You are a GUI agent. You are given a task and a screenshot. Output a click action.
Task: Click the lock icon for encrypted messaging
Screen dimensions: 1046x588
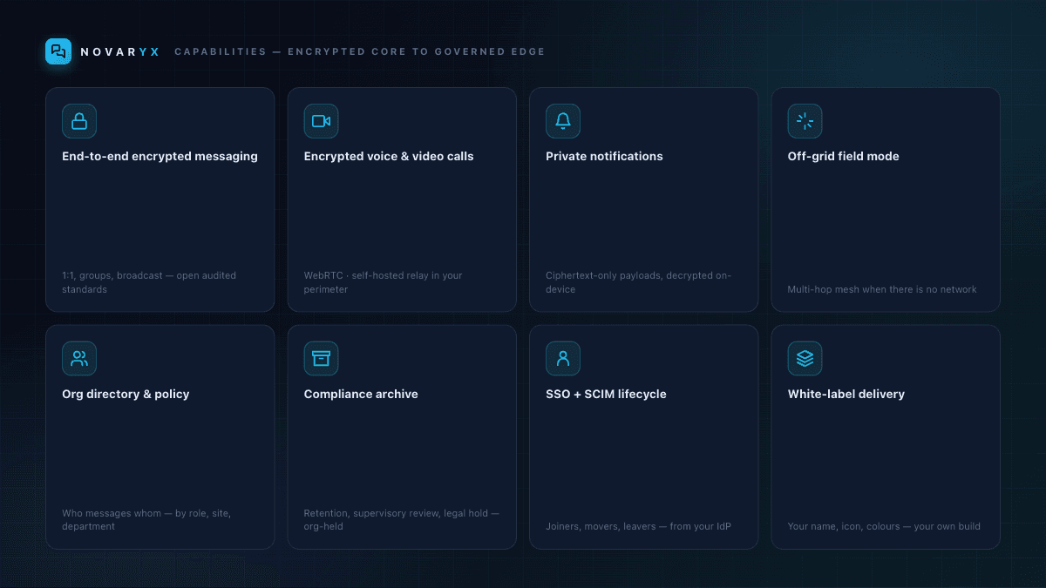point(79,121)
